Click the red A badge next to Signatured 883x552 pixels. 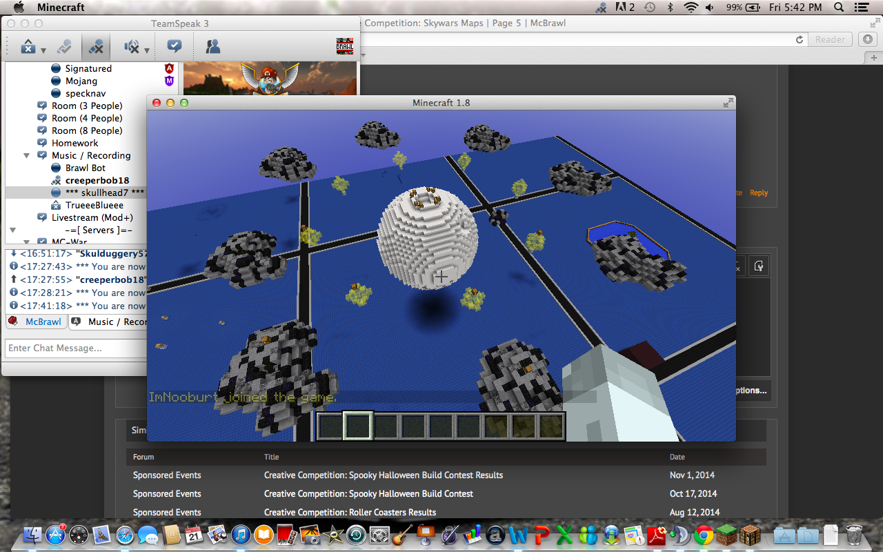[169, 68]
